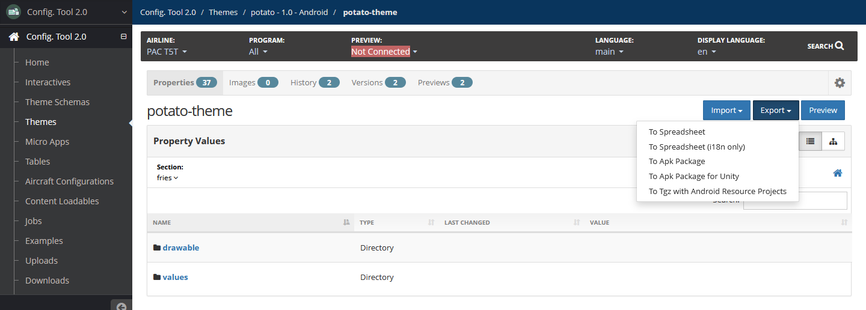Switch to tree hierarchy view icon
Viewport: 866px width, 310px height.
point(833,141)
